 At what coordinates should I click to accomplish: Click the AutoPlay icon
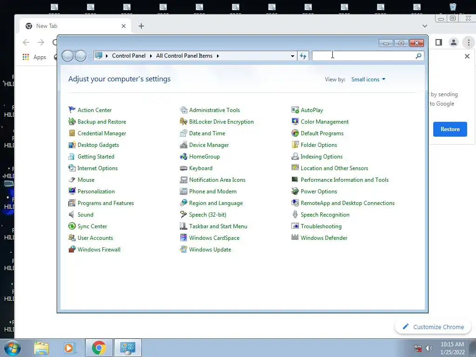coord(295,110)
